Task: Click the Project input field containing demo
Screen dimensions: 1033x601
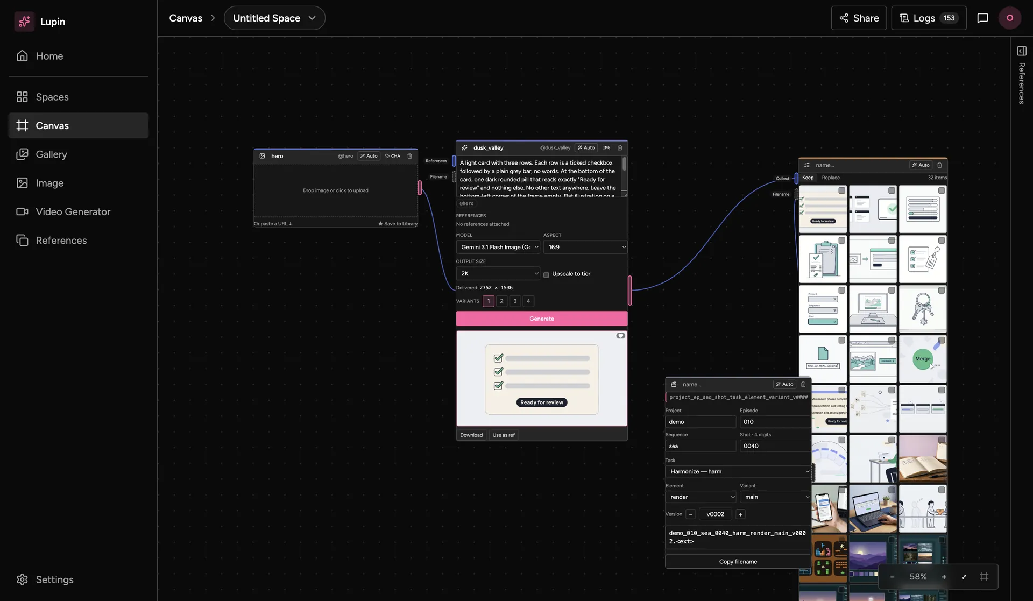Action: point(701,422)
